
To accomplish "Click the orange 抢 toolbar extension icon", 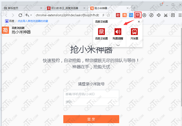I will point(125,15).
